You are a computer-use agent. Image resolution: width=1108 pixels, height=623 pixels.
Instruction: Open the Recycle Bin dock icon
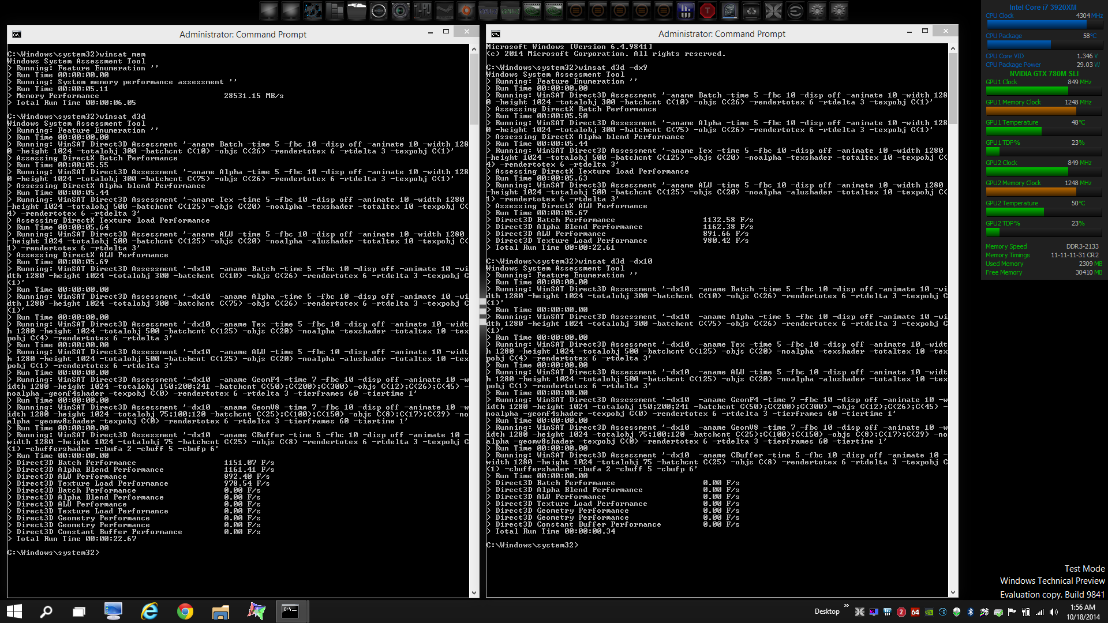pyautogui.click(x=751, y=11)
